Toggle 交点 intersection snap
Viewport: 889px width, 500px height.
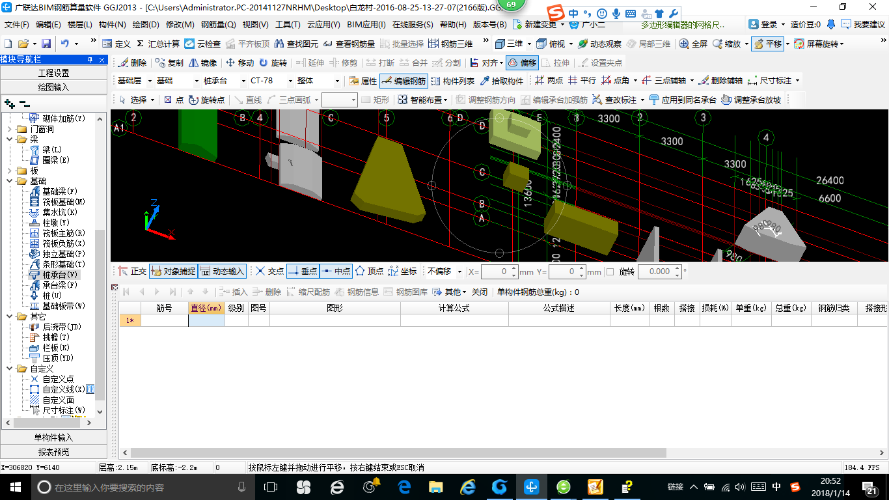click(270, 271)
